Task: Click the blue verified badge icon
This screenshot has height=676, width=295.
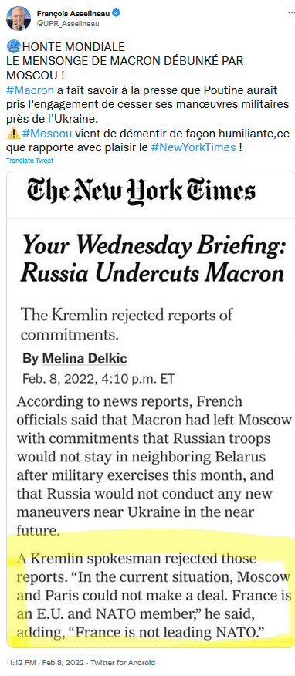Action: click(x=117, y=14)
